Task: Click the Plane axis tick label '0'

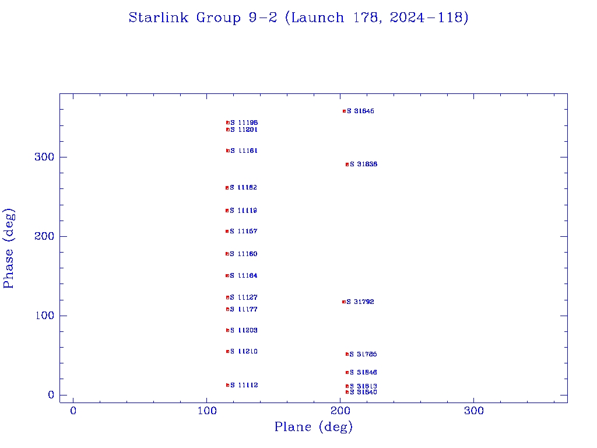Action: pos(73,411)
